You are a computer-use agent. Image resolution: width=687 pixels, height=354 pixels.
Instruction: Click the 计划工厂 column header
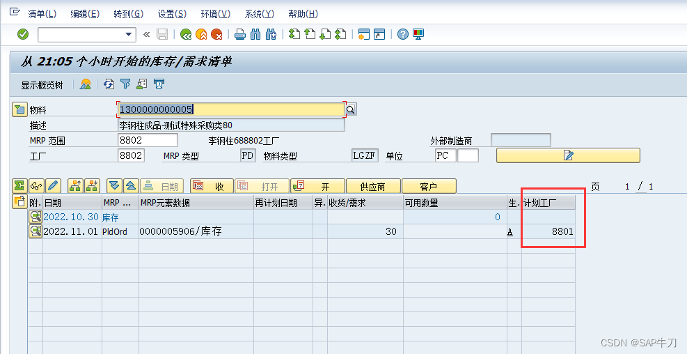click(x=548, y=202)
